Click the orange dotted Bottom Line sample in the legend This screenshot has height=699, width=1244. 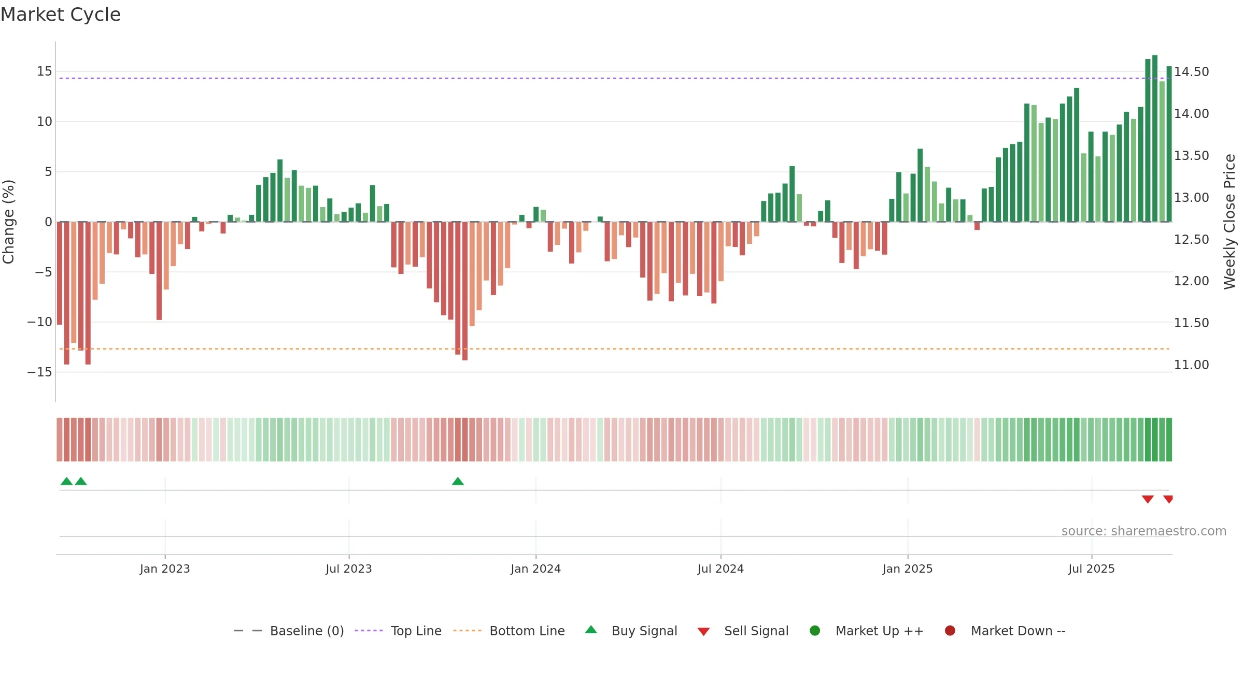(x=467, y=631)
